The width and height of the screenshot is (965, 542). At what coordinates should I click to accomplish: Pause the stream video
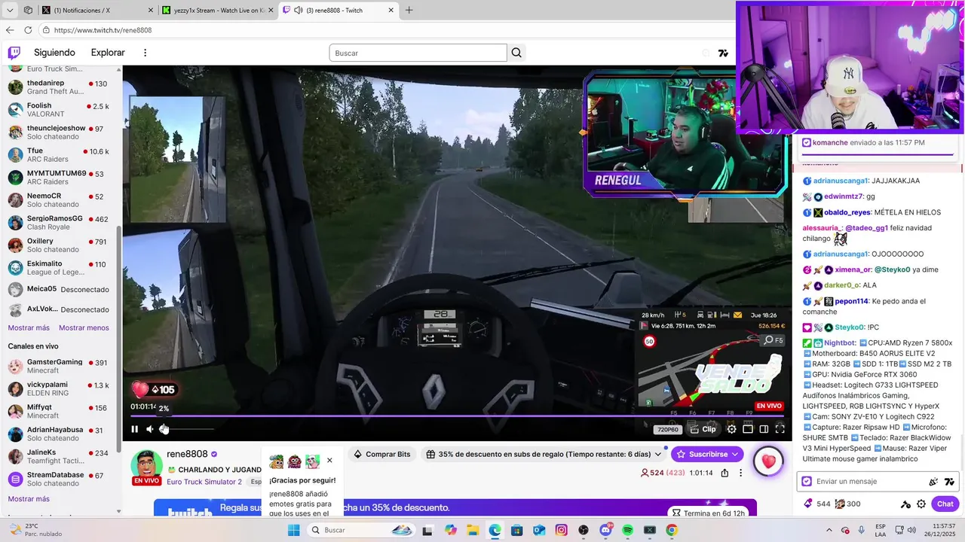click(135, 429)
